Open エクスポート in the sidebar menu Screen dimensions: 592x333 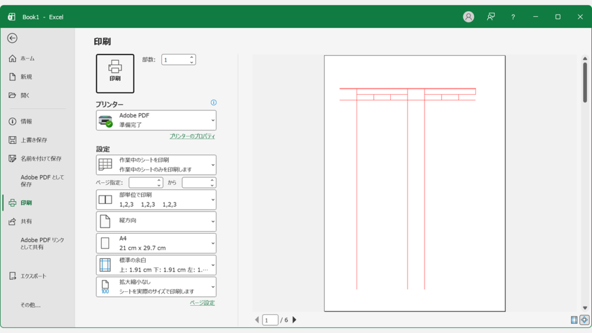point(34,276)
